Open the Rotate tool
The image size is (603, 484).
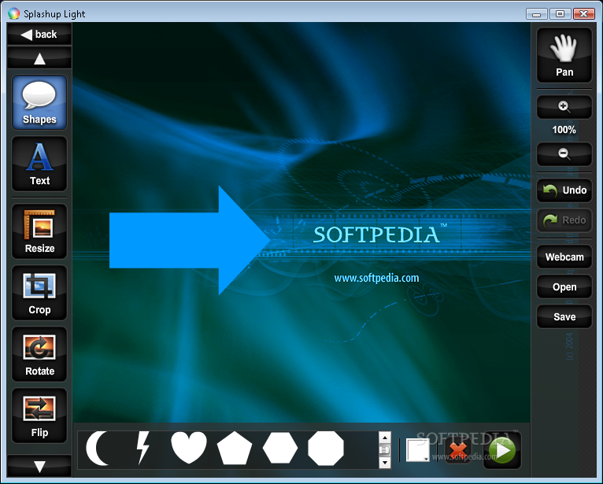39,354
